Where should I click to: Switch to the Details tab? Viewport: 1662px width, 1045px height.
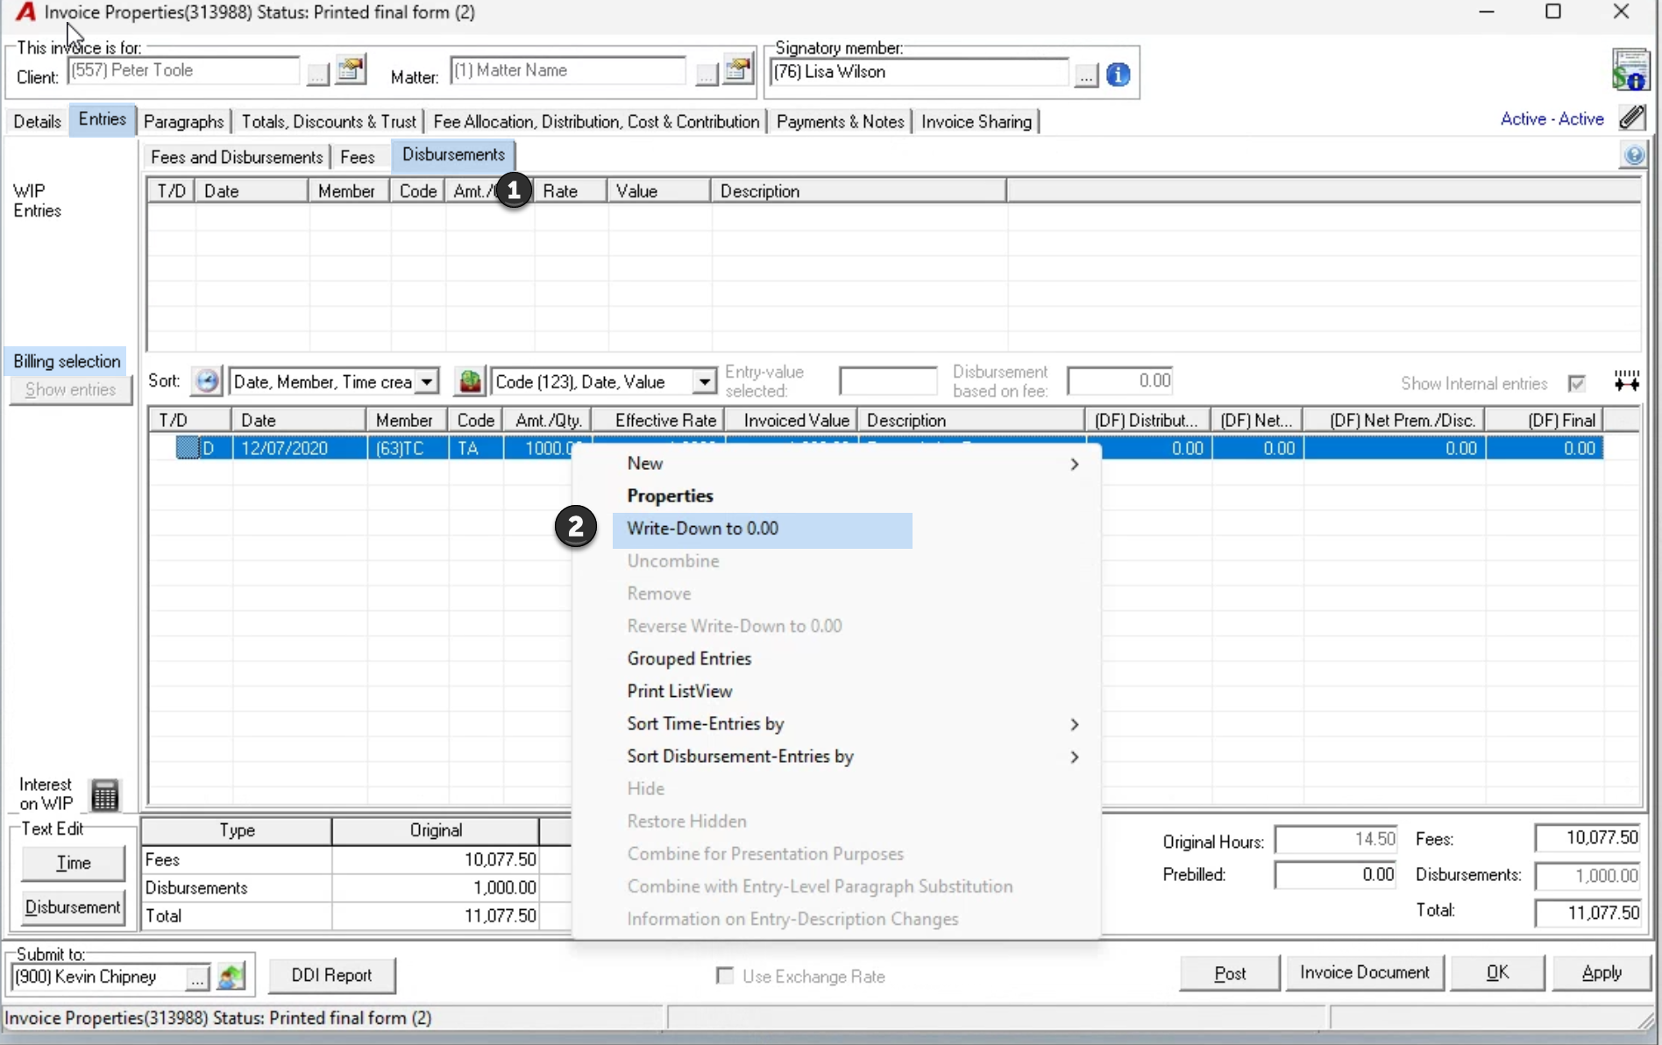click(37, 121)
